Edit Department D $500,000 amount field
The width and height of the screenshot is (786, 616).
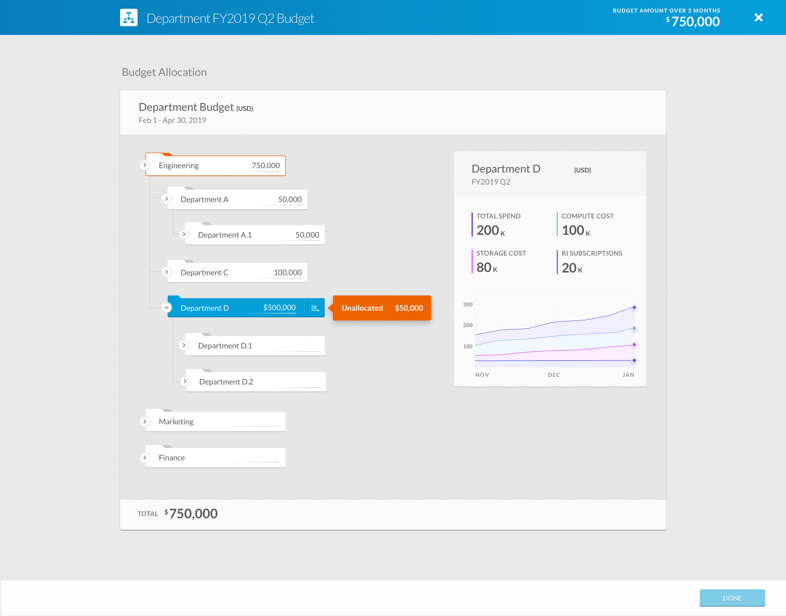click(x=279, y=308)
